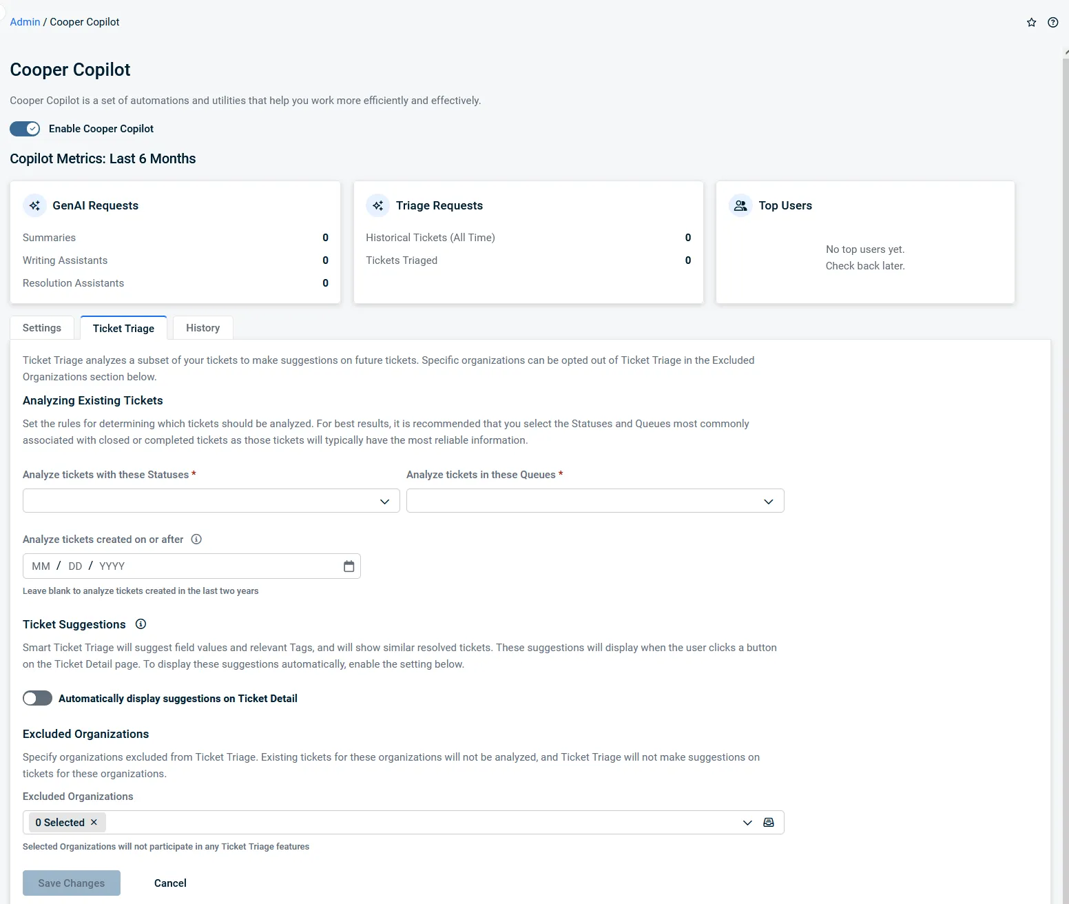The height and width of the screenshot is (904, 1069).
Task: Click the Top Users people icon
Action: pyautogui.click(x=740, y=206)
